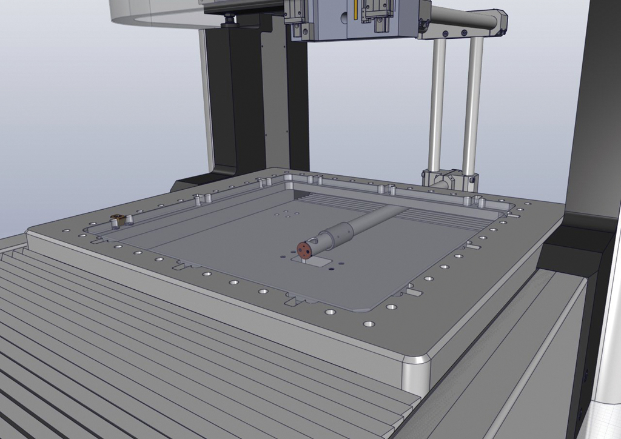Viewport: 621px width, 439px height.
Task: Select the rounded light housing at top left
Action: [x=152, y=12]
